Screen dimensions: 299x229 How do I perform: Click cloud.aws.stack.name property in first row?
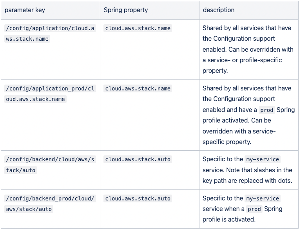[138, 28]
